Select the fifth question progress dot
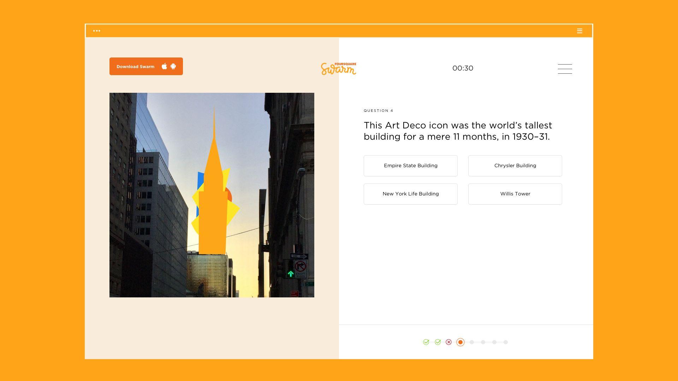Screen dimensions: 678x381 pos(472,342)
